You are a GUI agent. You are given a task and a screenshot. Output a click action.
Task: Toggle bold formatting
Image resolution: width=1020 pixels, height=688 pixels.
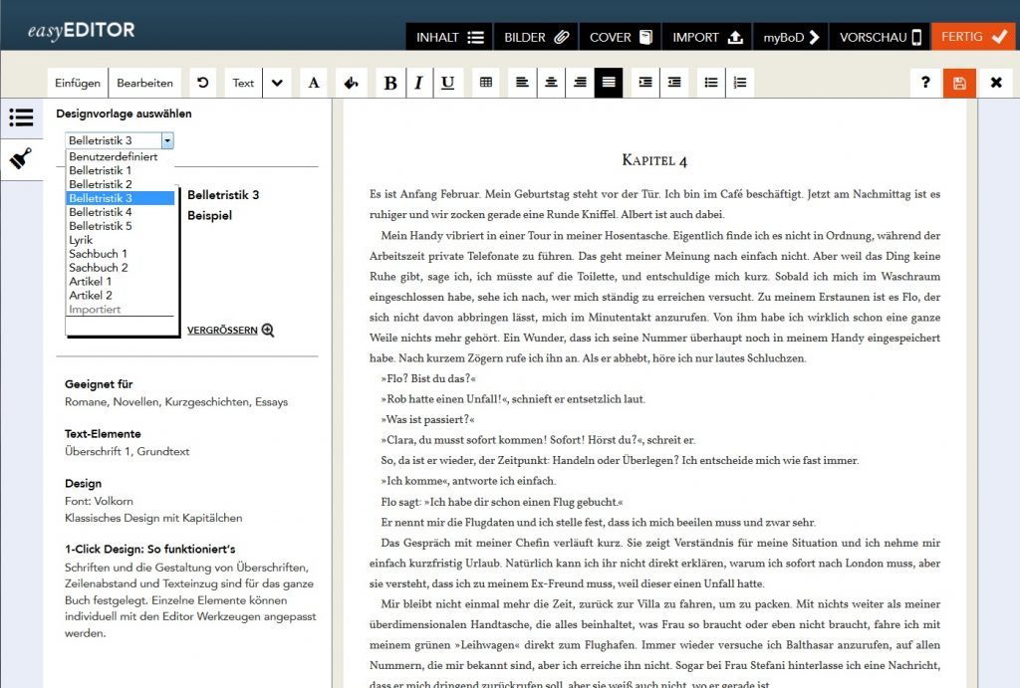click(x=390, y=83)
